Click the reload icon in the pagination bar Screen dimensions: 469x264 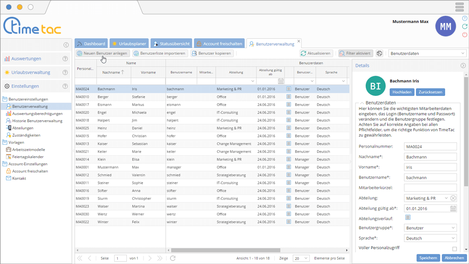pyautogui.click(x=173, y=258)
